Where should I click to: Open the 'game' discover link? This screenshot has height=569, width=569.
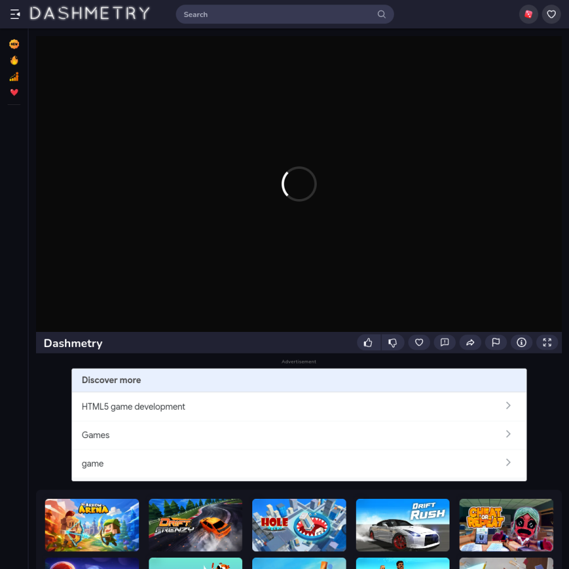[299, 464]
